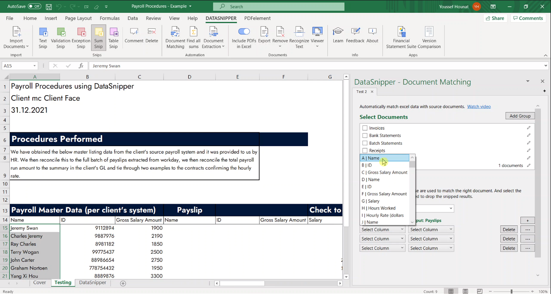Choose 'C | Gross Salary Amount' option
This screenshot has width=551, height=294.
[384, 172]
